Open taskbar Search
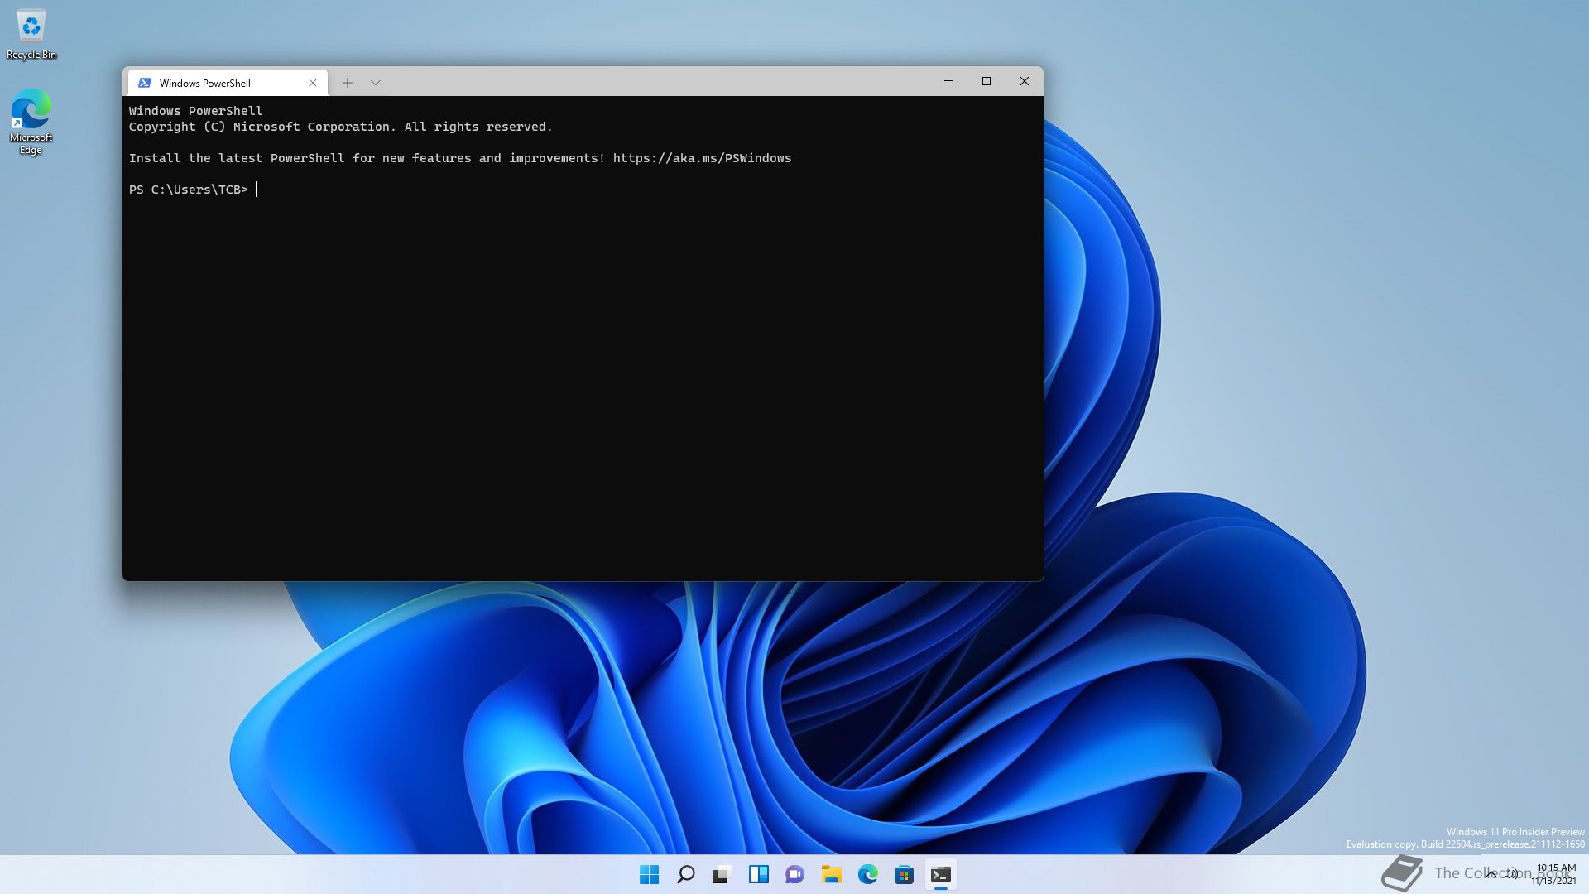The image size is (1589, 894). point(686,874)
